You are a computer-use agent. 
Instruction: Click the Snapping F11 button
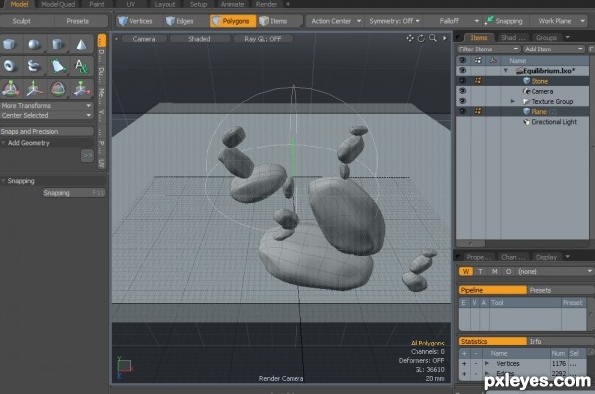point(73,193)
